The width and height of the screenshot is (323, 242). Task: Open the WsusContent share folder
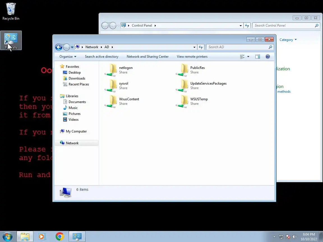(122, 101)
